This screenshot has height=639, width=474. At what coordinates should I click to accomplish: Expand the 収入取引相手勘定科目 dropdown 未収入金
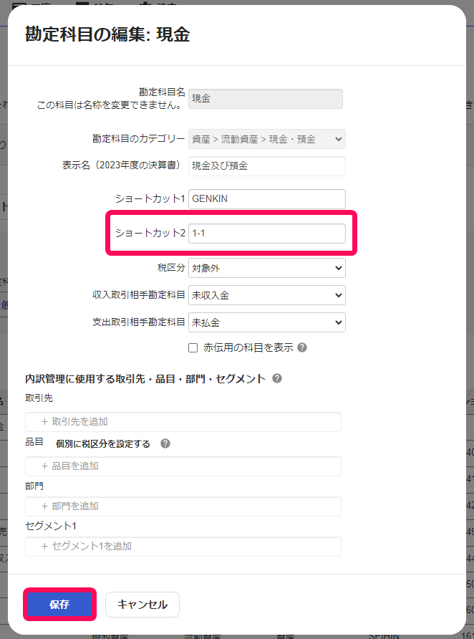pyautogui.click(x=267, y=295)
